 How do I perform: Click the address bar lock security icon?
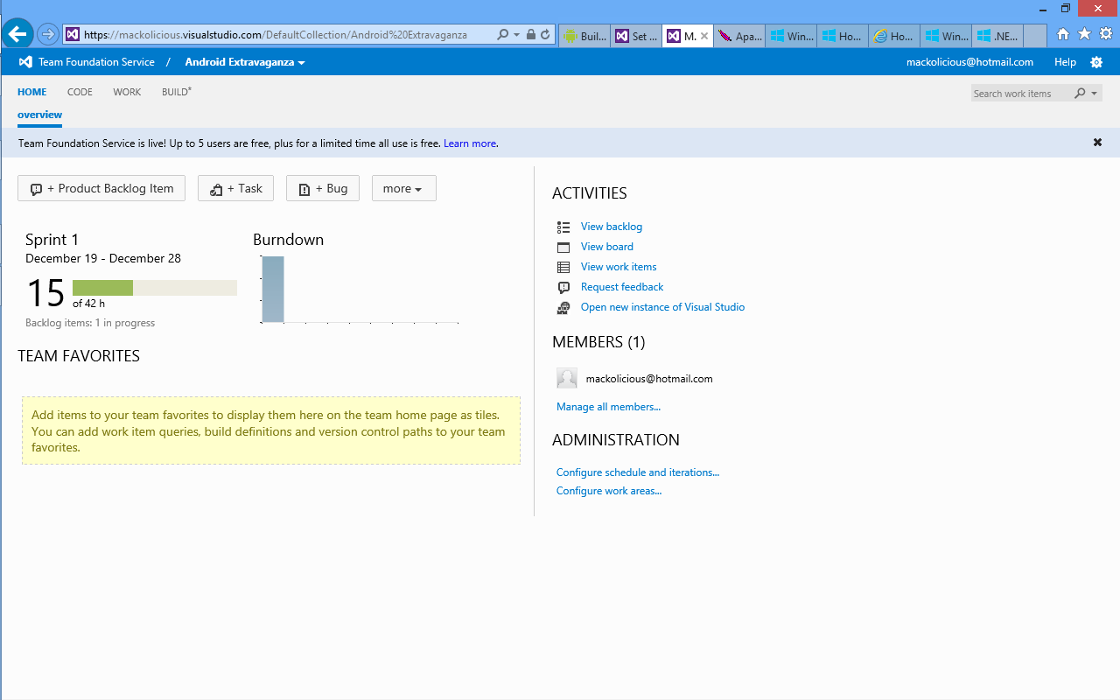click(530, 35)
